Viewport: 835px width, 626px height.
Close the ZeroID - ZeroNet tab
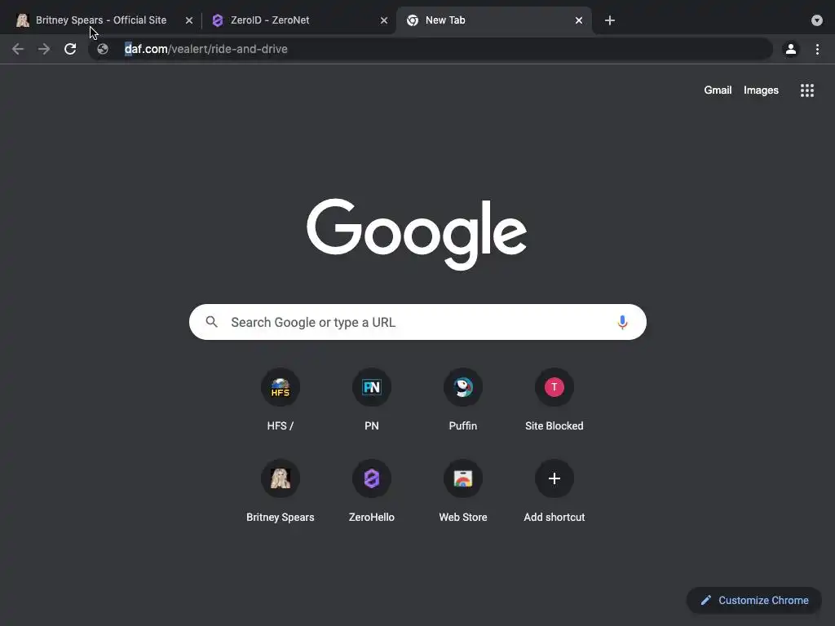[384, 20]
